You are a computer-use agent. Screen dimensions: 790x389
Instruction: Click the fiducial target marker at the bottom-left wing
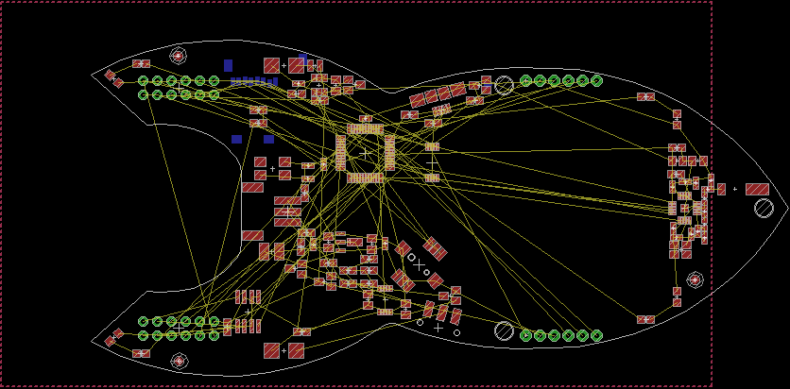point(178,360)
